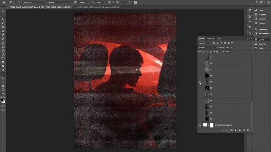The image size is (271, 152).
Task: Select the Move tool
Action: (3, 11)
